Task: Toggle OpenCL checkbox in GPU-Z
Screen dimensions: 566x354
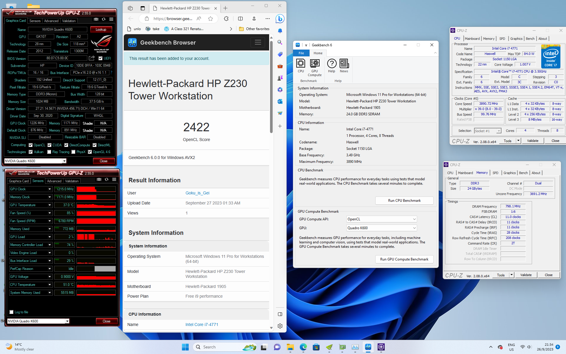Action: tap(30, 145)
